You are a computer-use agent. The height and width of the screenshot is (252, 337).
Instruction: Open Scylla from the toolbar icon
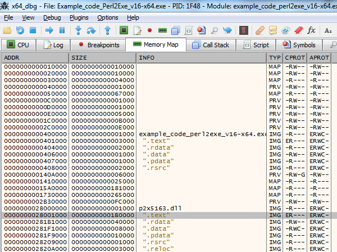(244, 30)
